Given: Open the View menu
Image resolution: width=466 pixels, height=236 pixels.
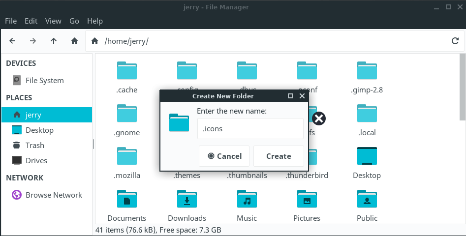Looking at the screenshot, I should coord(53,21).
